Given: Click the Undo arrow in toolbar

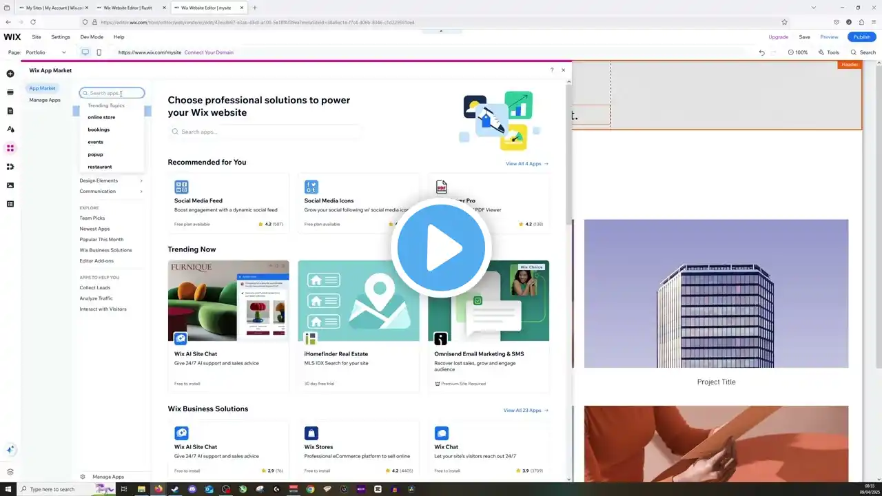Looking at the screenshot, I should point(761,52).
